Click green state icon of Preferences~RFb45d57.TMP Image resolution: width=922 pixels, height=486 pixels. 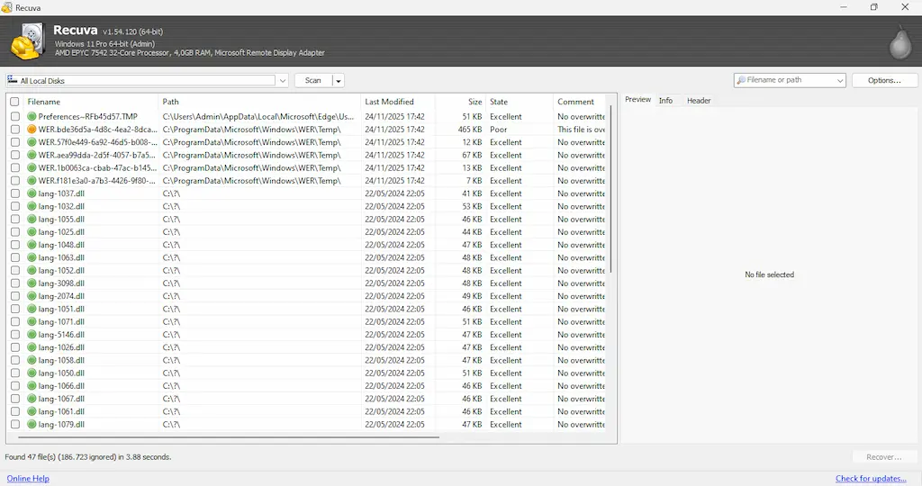click(32, 116)
